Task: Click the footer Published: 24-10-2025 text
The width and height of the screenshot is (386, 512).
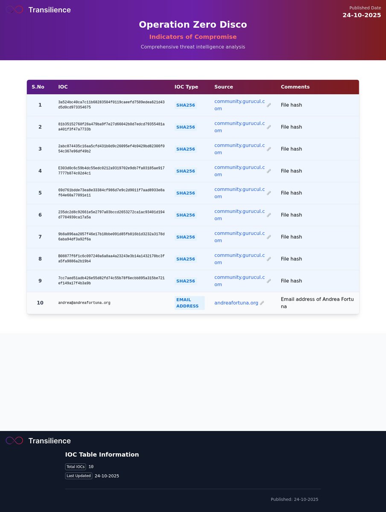Action: click(x=295, y=500)
